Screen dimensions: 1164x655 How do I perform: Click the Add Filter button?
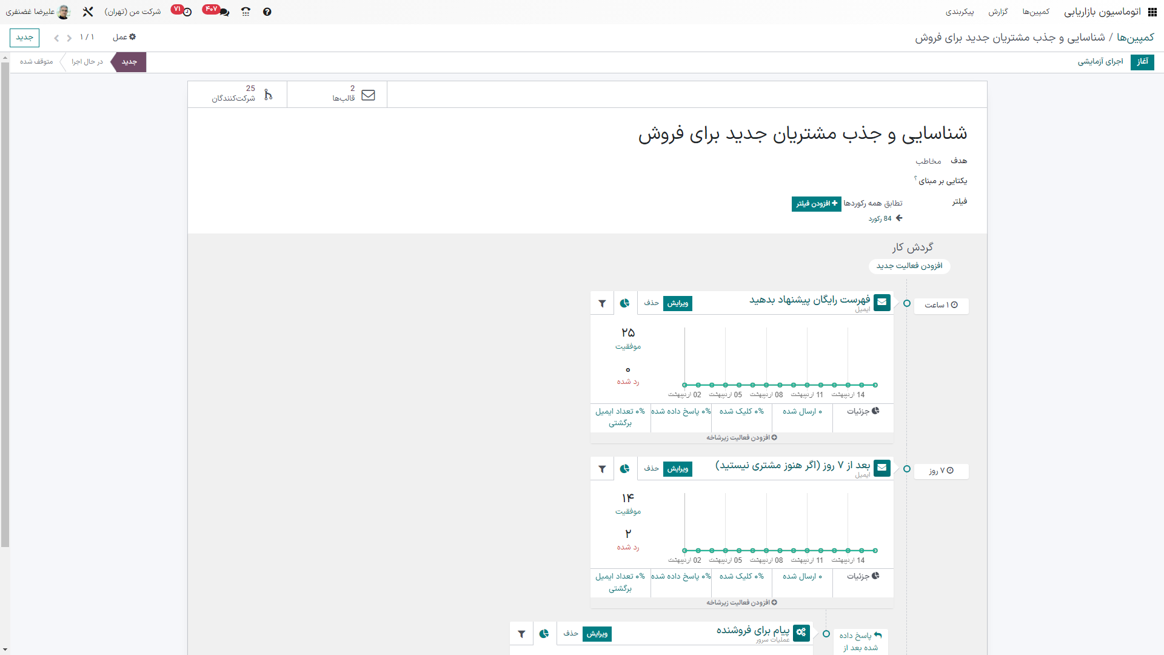click(x=816, y=204)
